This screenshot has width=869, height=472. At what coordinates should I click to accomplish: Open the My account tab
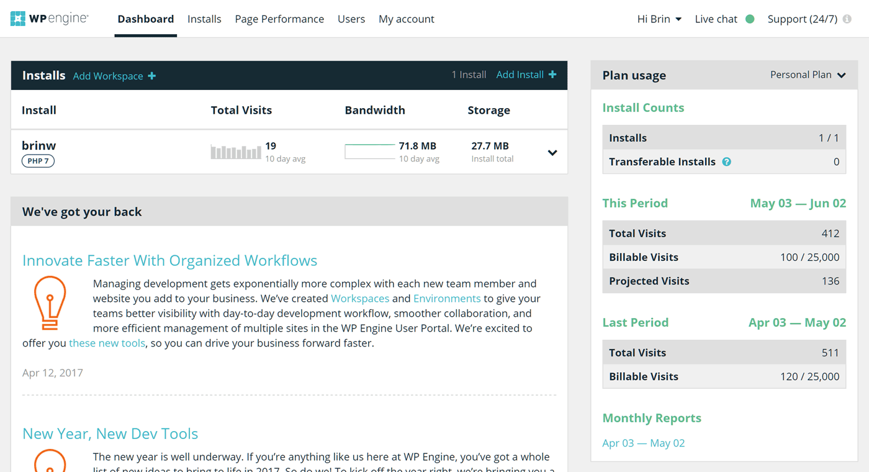407,19
